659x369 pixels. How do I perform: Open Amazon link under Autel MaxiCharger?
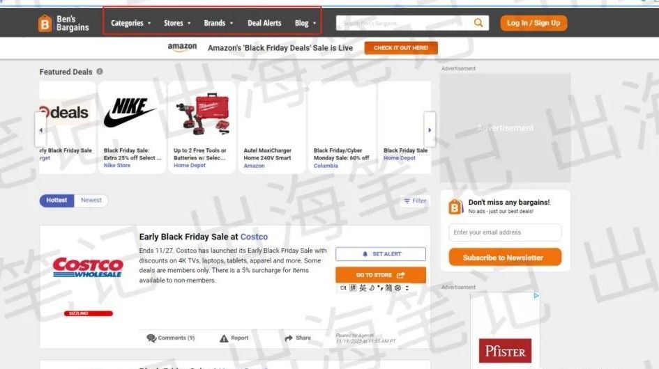click(255, 166)
